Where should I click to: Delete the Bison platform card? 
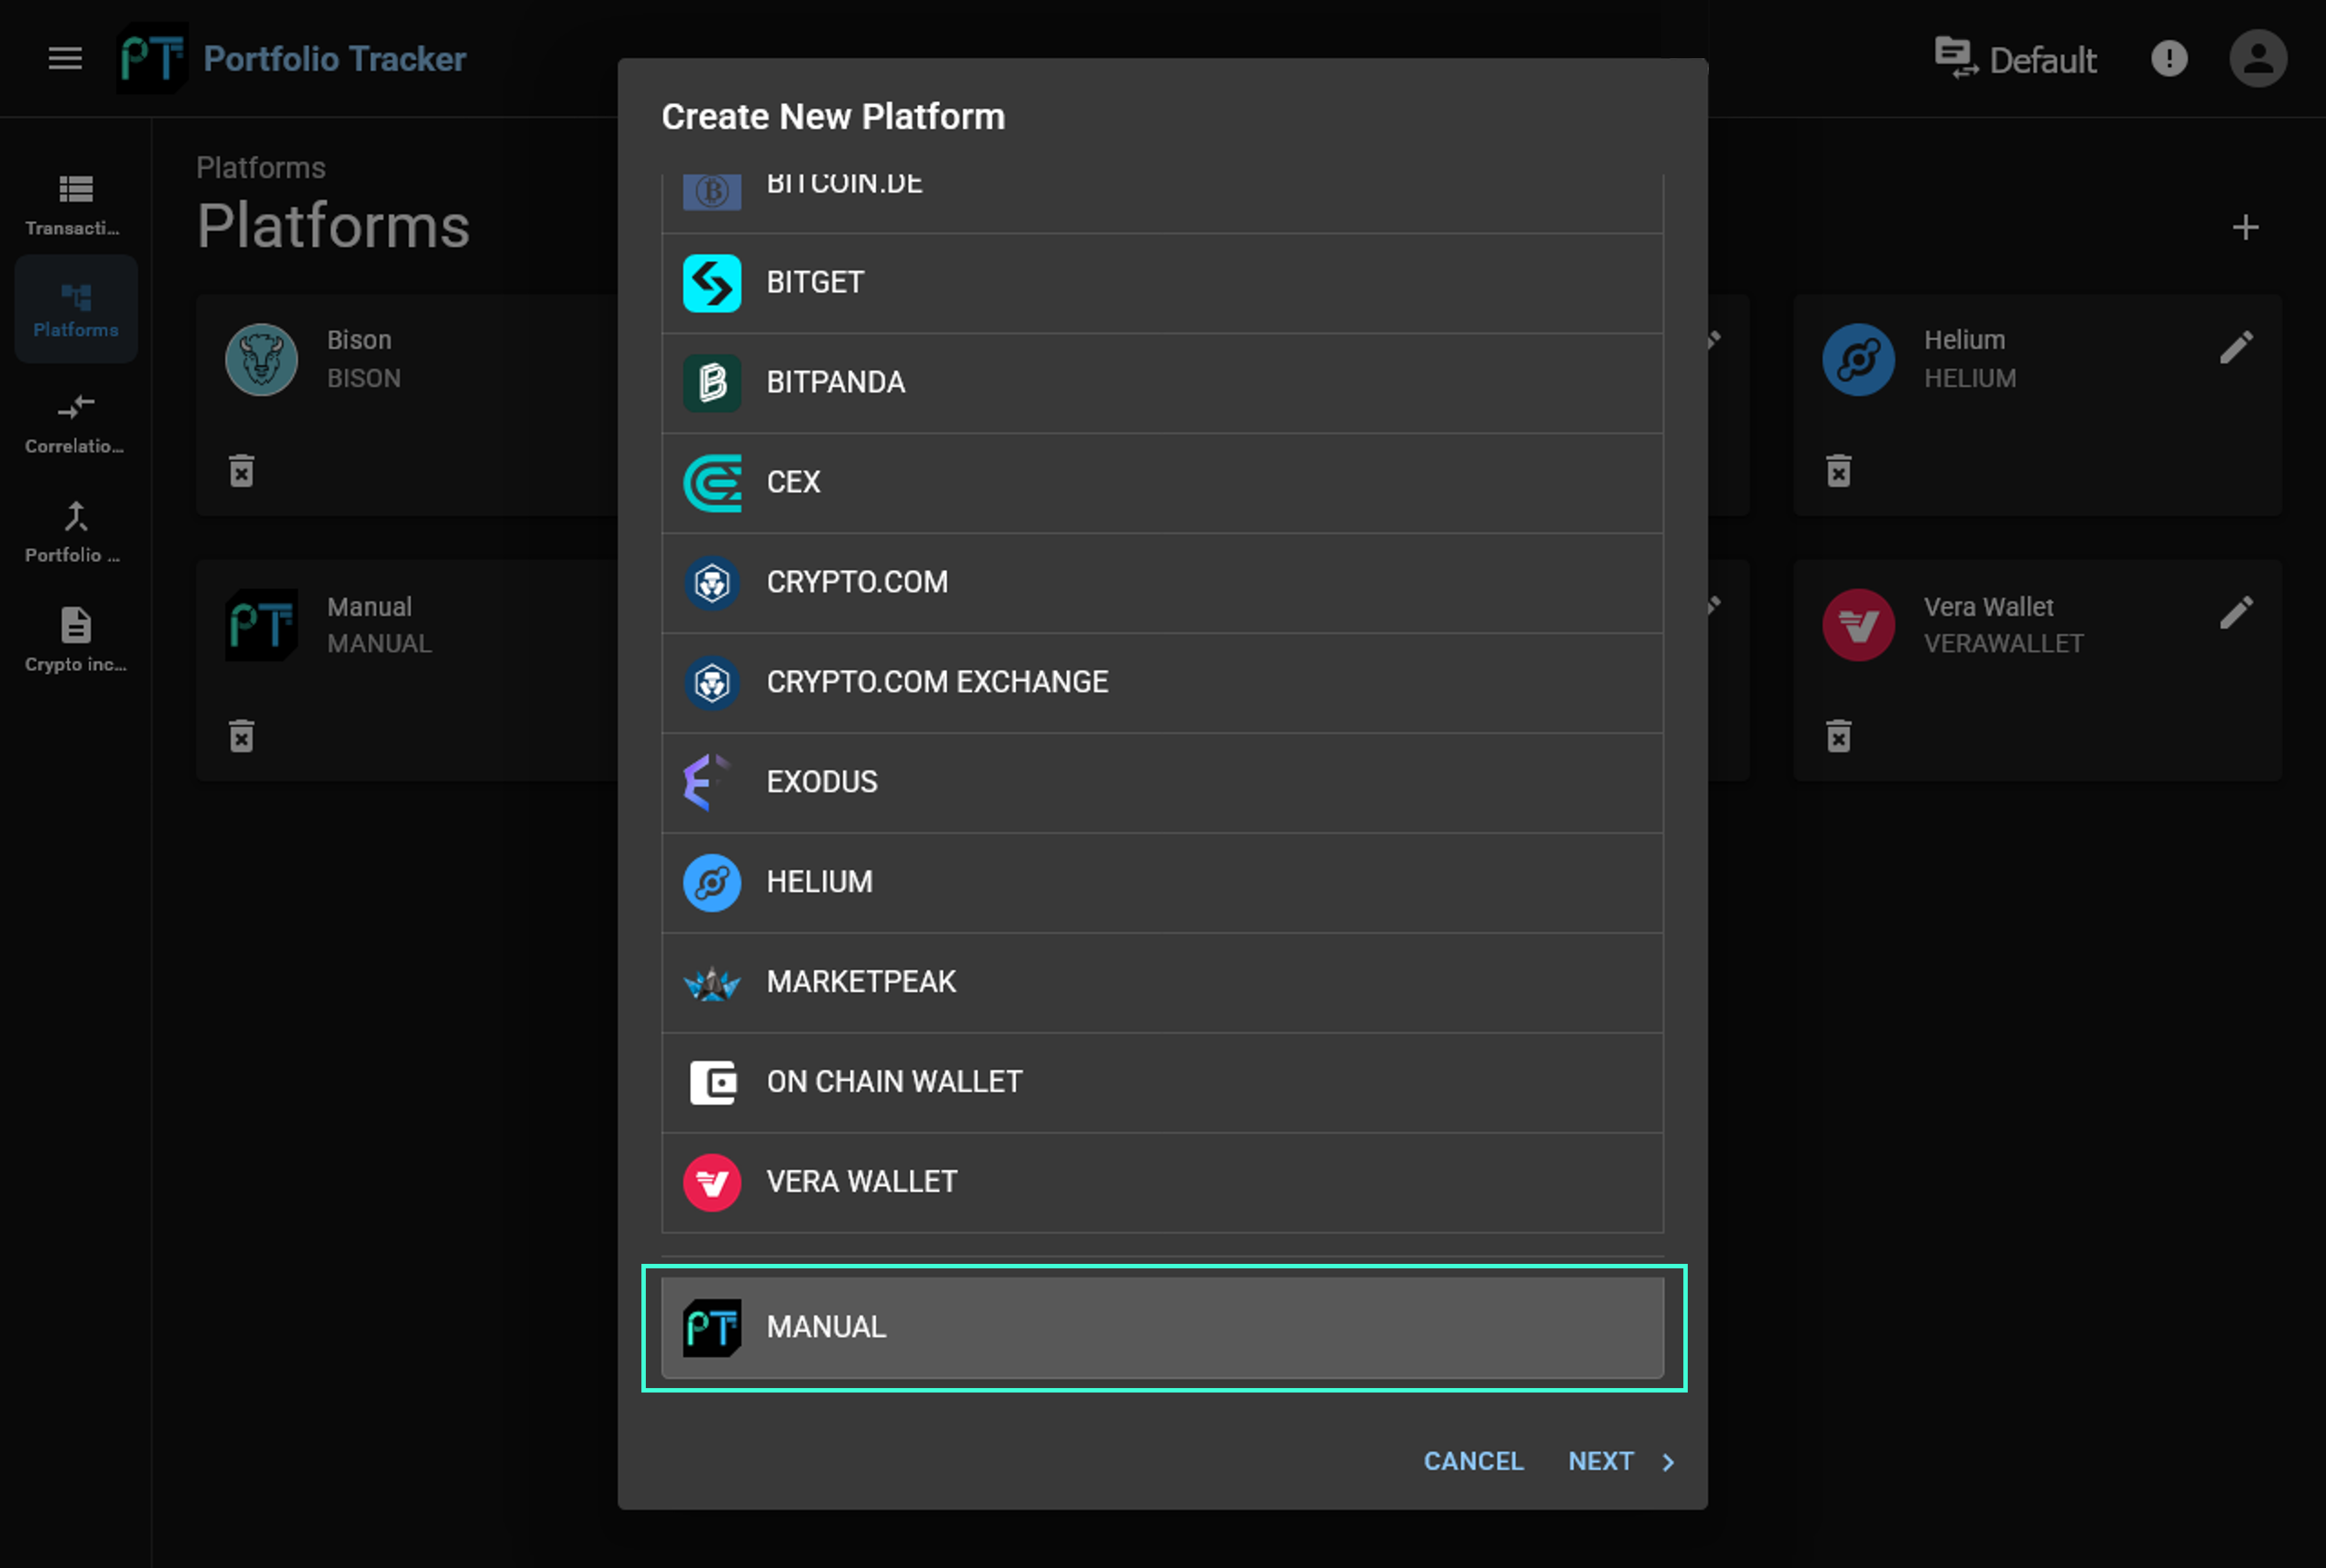[x=241, y=470]
